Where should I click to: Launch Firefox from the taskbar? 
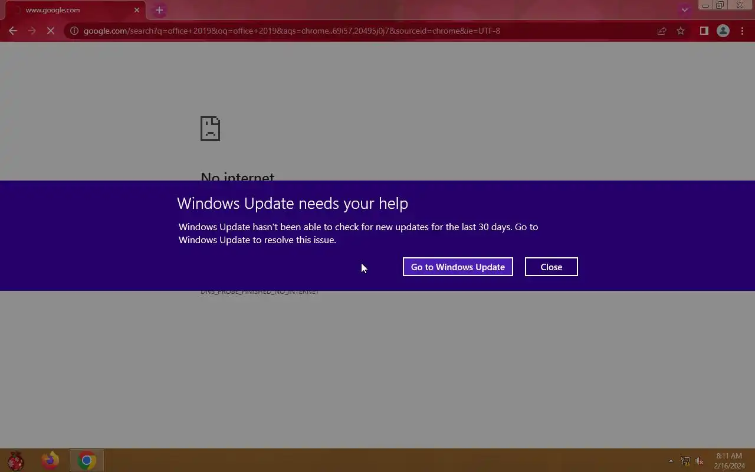pyautogui.click(x=50, y=460)
